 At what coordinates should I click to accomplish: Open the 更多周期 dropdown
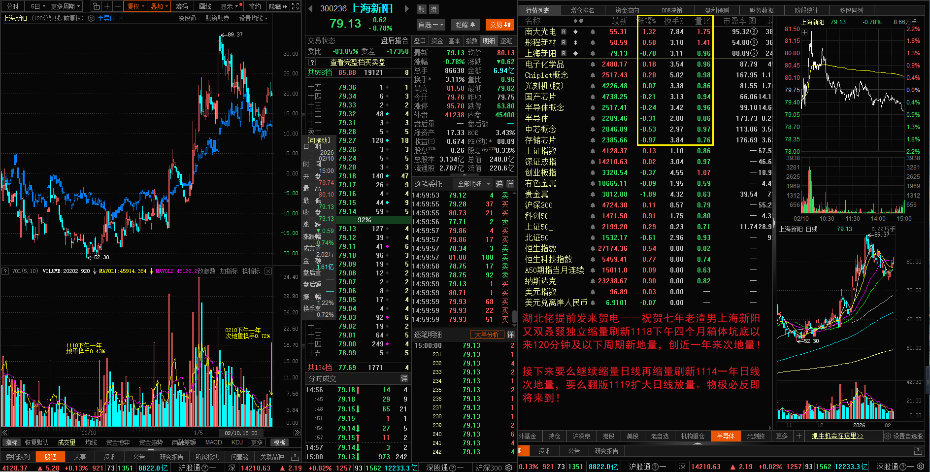click(x=66, y=6)
